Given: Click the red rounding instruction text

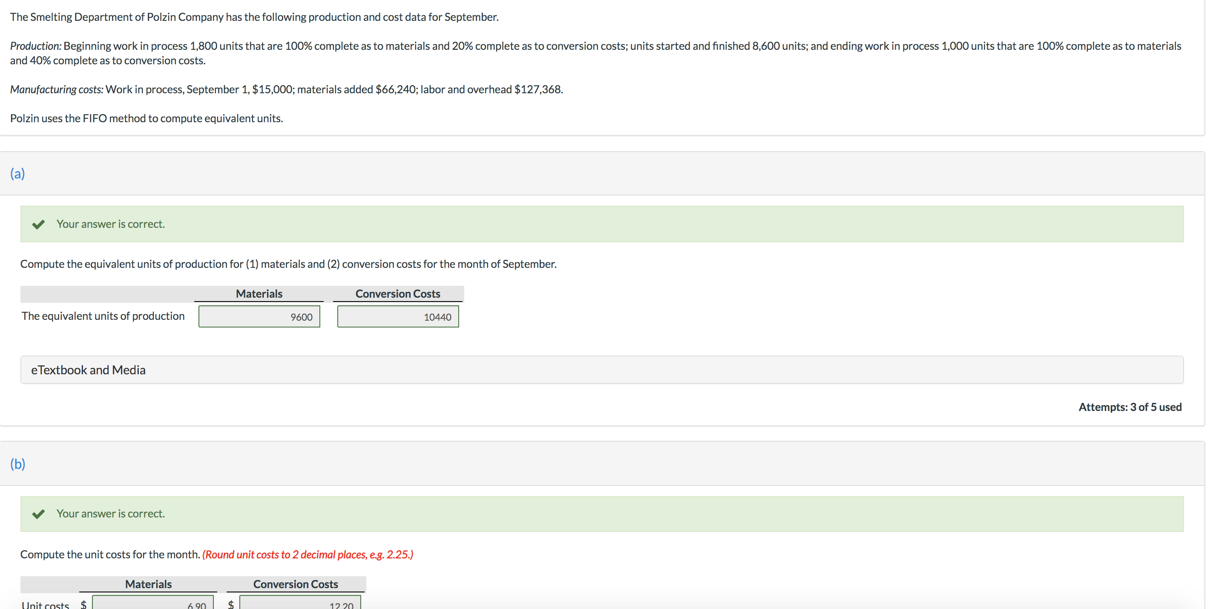Looking at the screenshot, I should pyautogui.click(x=308, y=554).
